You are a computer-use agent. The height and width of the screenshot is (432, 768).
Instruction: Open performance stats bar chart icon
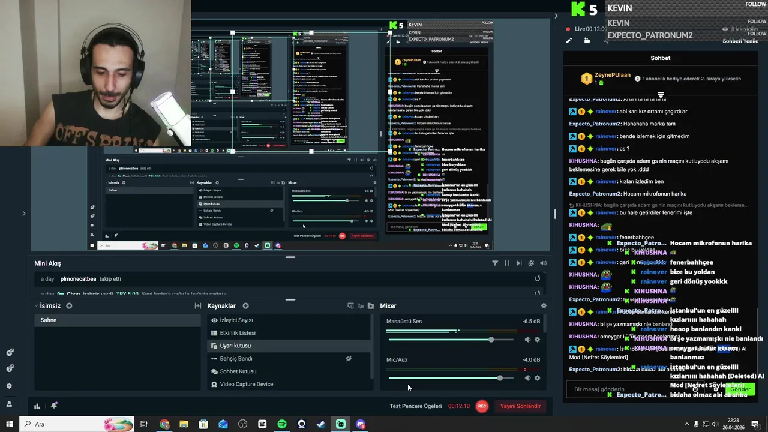click(37, 406)
